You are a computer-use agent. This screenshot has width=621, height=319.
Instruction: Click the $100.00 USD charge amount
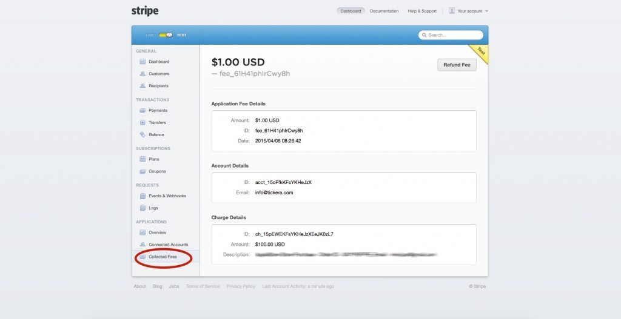point(270,245)
